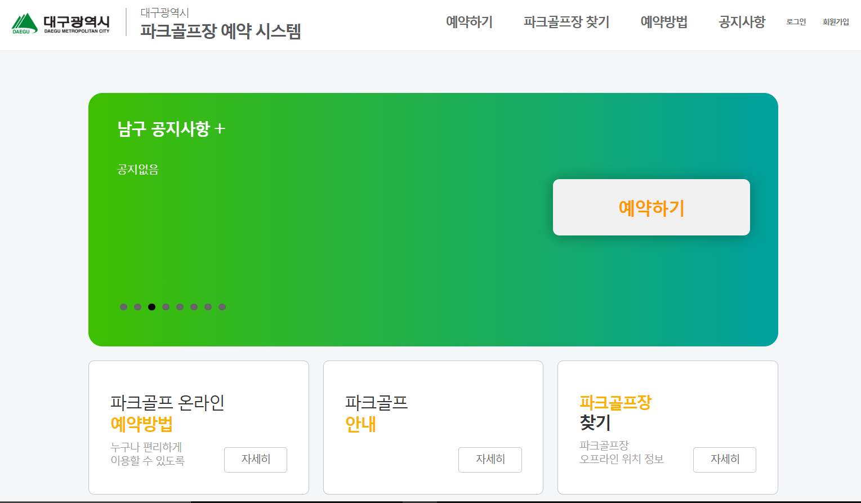Click the 로그인 link
The image size is (861, 503).
[x=796, y=22]
